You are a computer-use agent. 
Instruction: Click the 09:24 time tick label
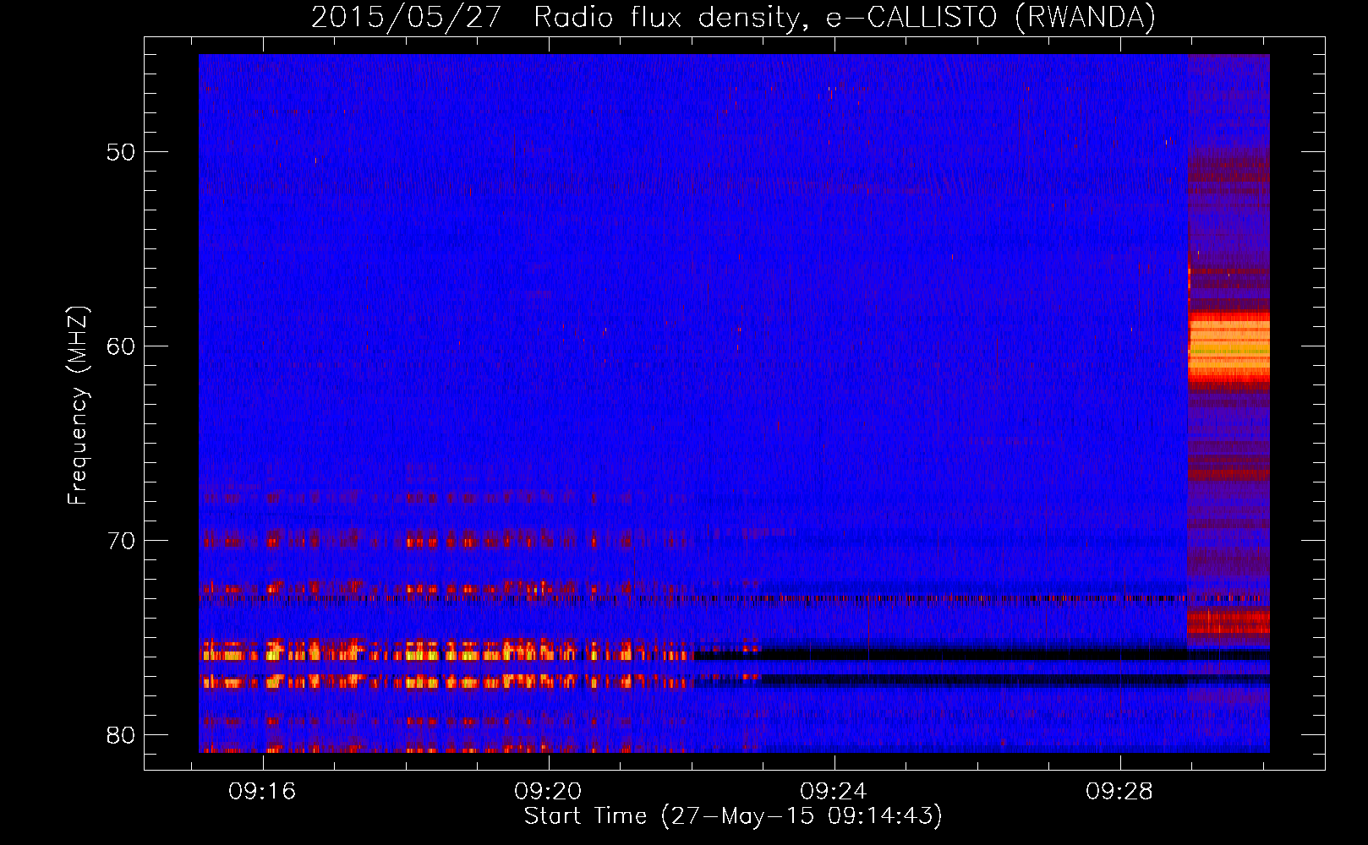pos(834,792)
